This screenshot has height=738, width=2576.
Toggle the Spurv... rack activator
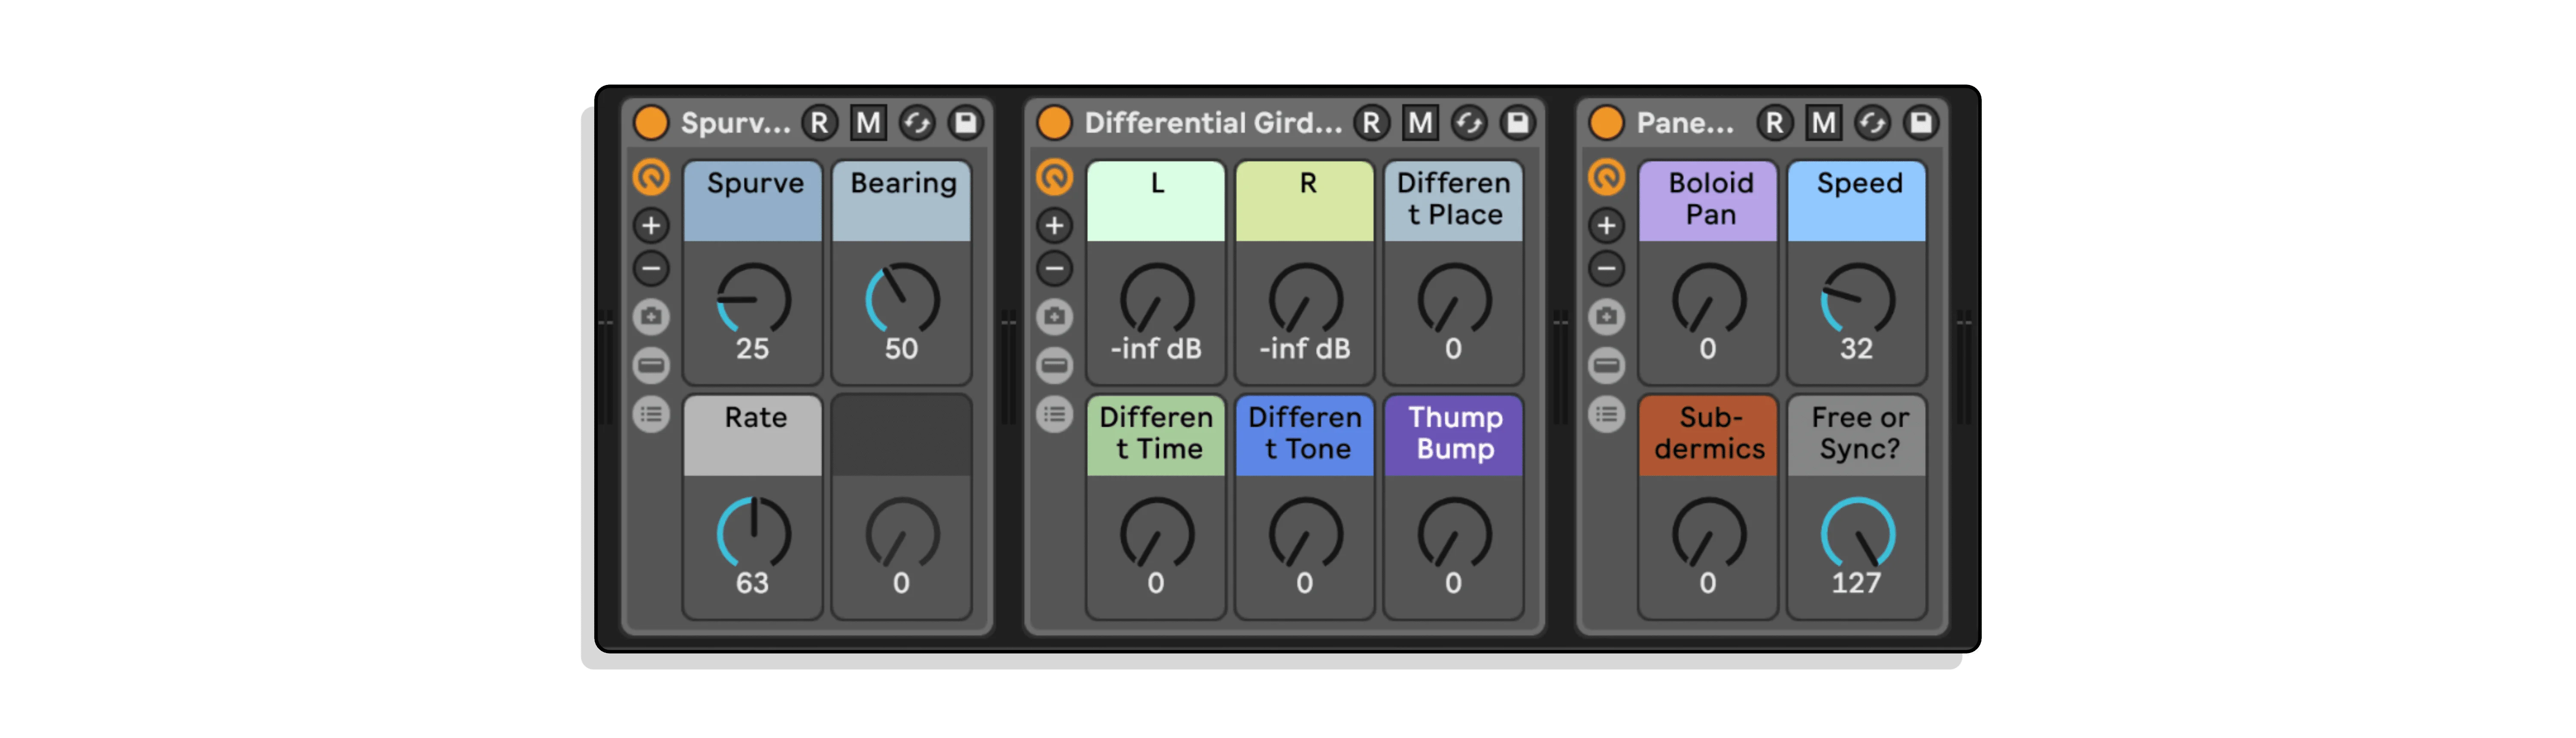pyautogui.click(x=651, y=123)
